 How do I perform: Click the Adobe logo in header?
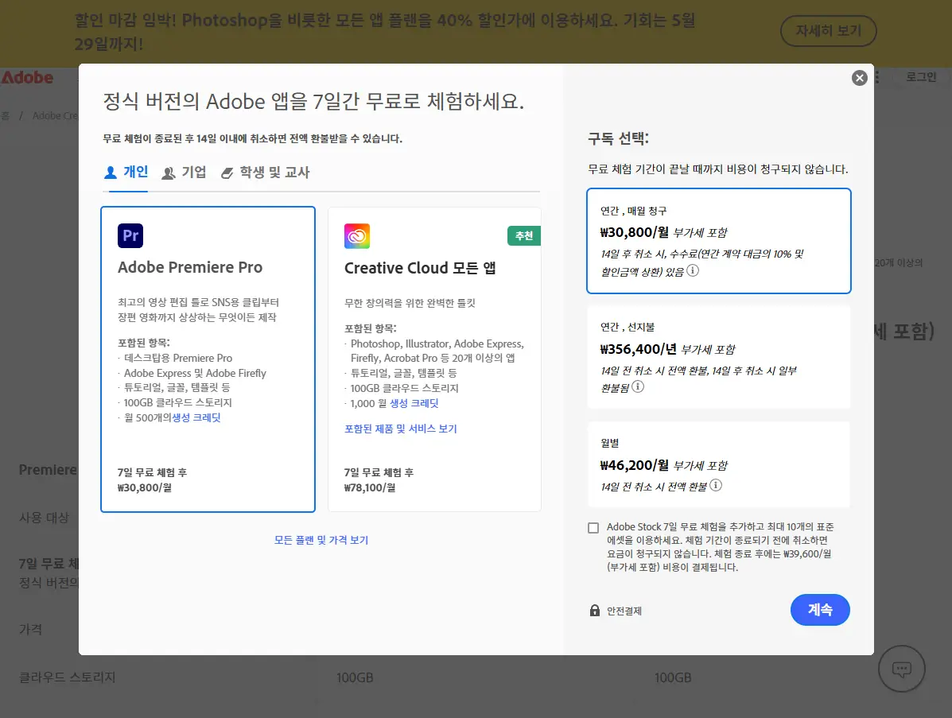(27, 78)
